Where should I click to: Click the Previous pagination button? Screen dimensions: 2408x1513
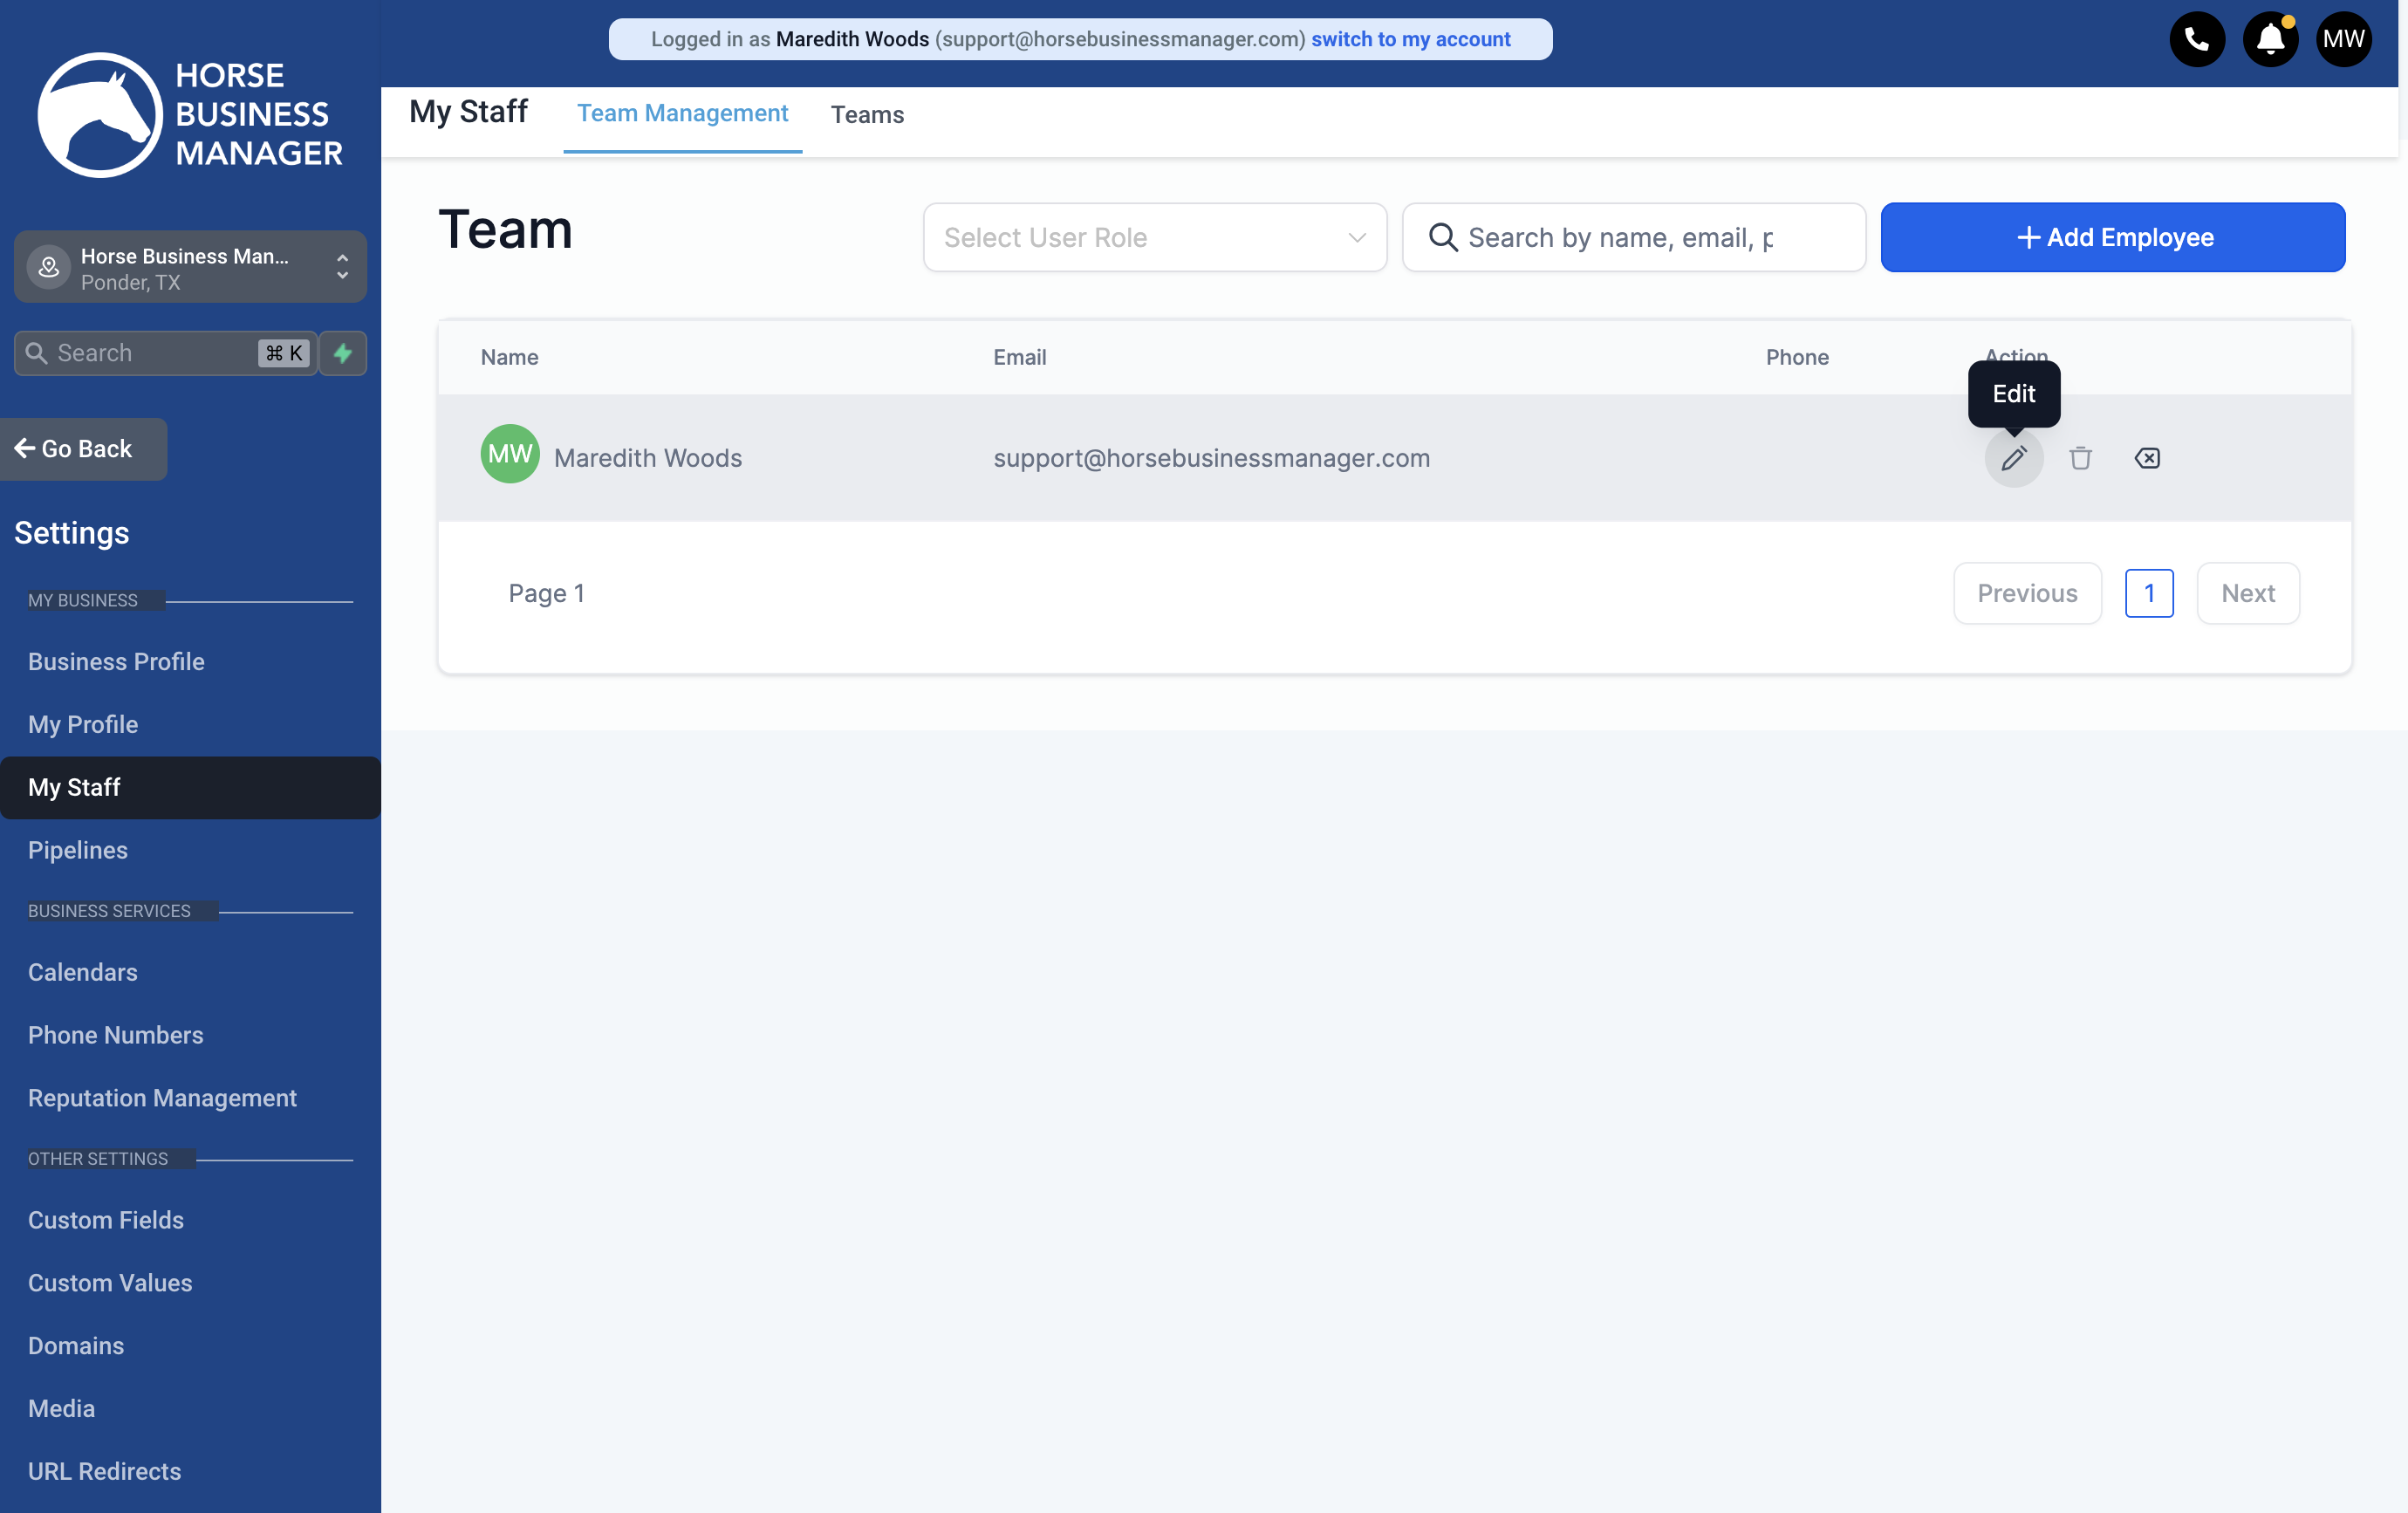[x=2027, y=593]
